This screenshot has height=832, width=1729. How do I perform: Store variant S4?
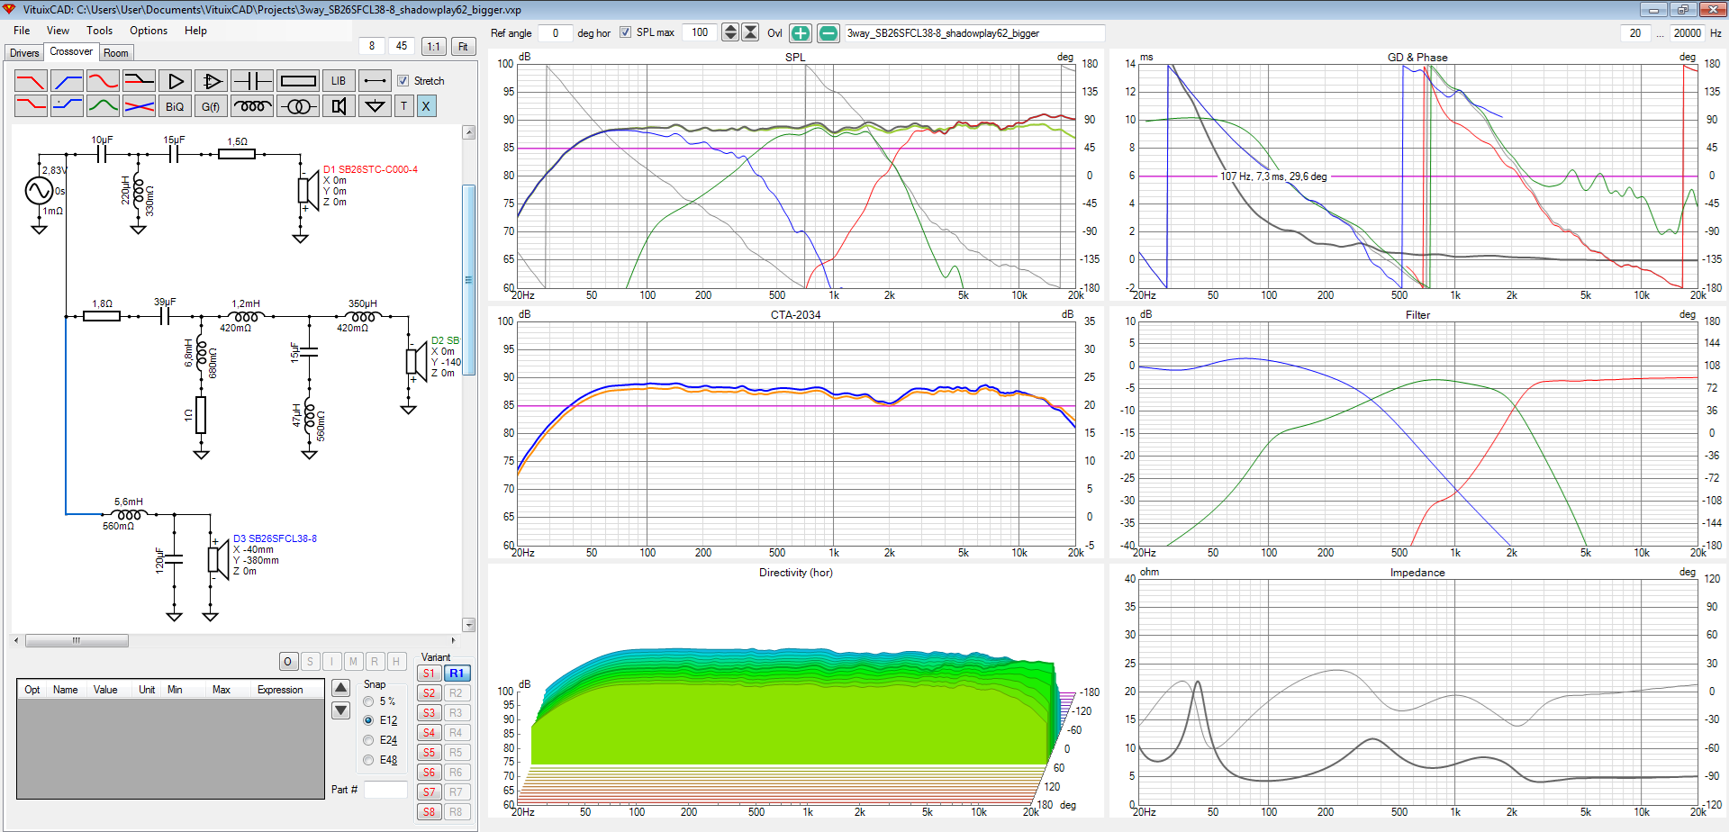tap(430, 733)
